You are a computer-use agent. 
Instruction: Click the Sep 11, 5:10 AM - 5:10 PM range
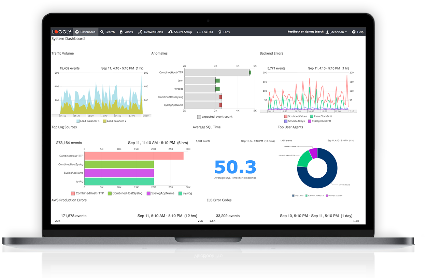pos(167,216)
